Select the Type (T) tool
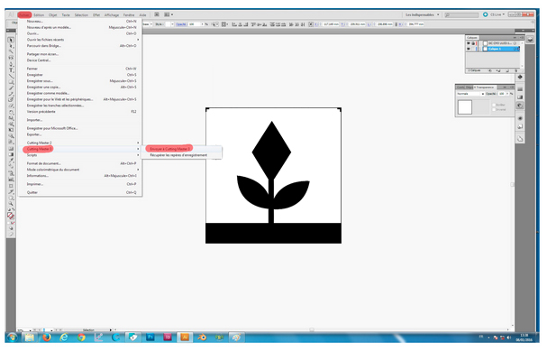This screenshot has height=351, width=547. [x=11, y=69]
